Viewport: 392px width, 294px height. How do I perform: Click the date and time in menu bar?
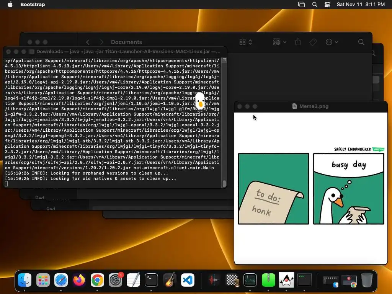coord(361,5)
